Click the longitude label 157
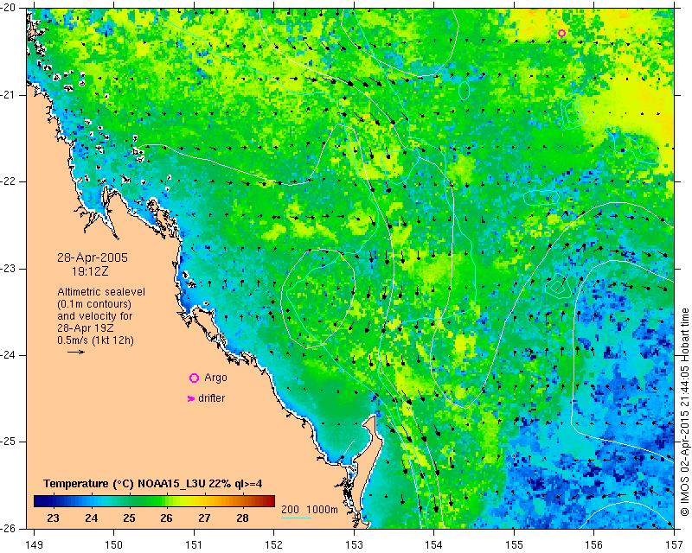The width and height of the screenshot is (692, 553). coord(674,544)
